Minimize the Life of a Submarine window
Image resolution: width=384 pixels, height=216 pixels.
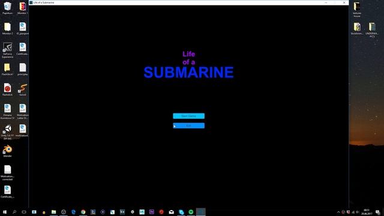click(326, 2)
